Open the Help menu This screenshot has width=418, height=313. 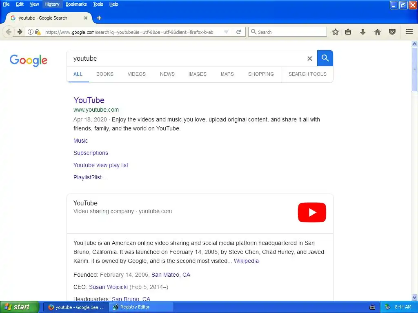click(x=113, y=4)
